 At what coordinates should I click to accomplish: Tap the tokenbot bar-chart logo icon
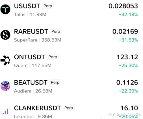pos(5,111)
